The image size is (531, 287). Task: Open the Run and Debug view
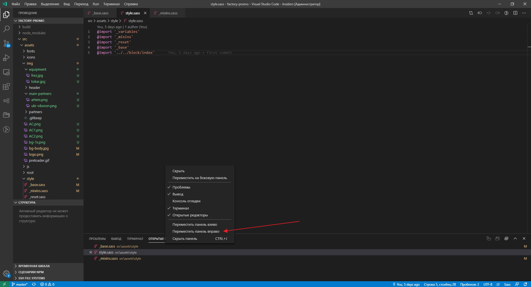6,58
